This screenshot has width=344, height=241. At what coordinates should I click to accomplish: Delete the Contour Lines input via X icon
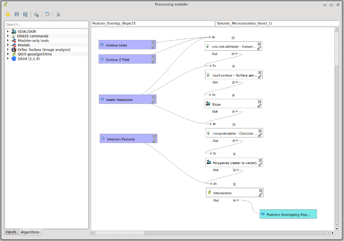click(153, 43)
